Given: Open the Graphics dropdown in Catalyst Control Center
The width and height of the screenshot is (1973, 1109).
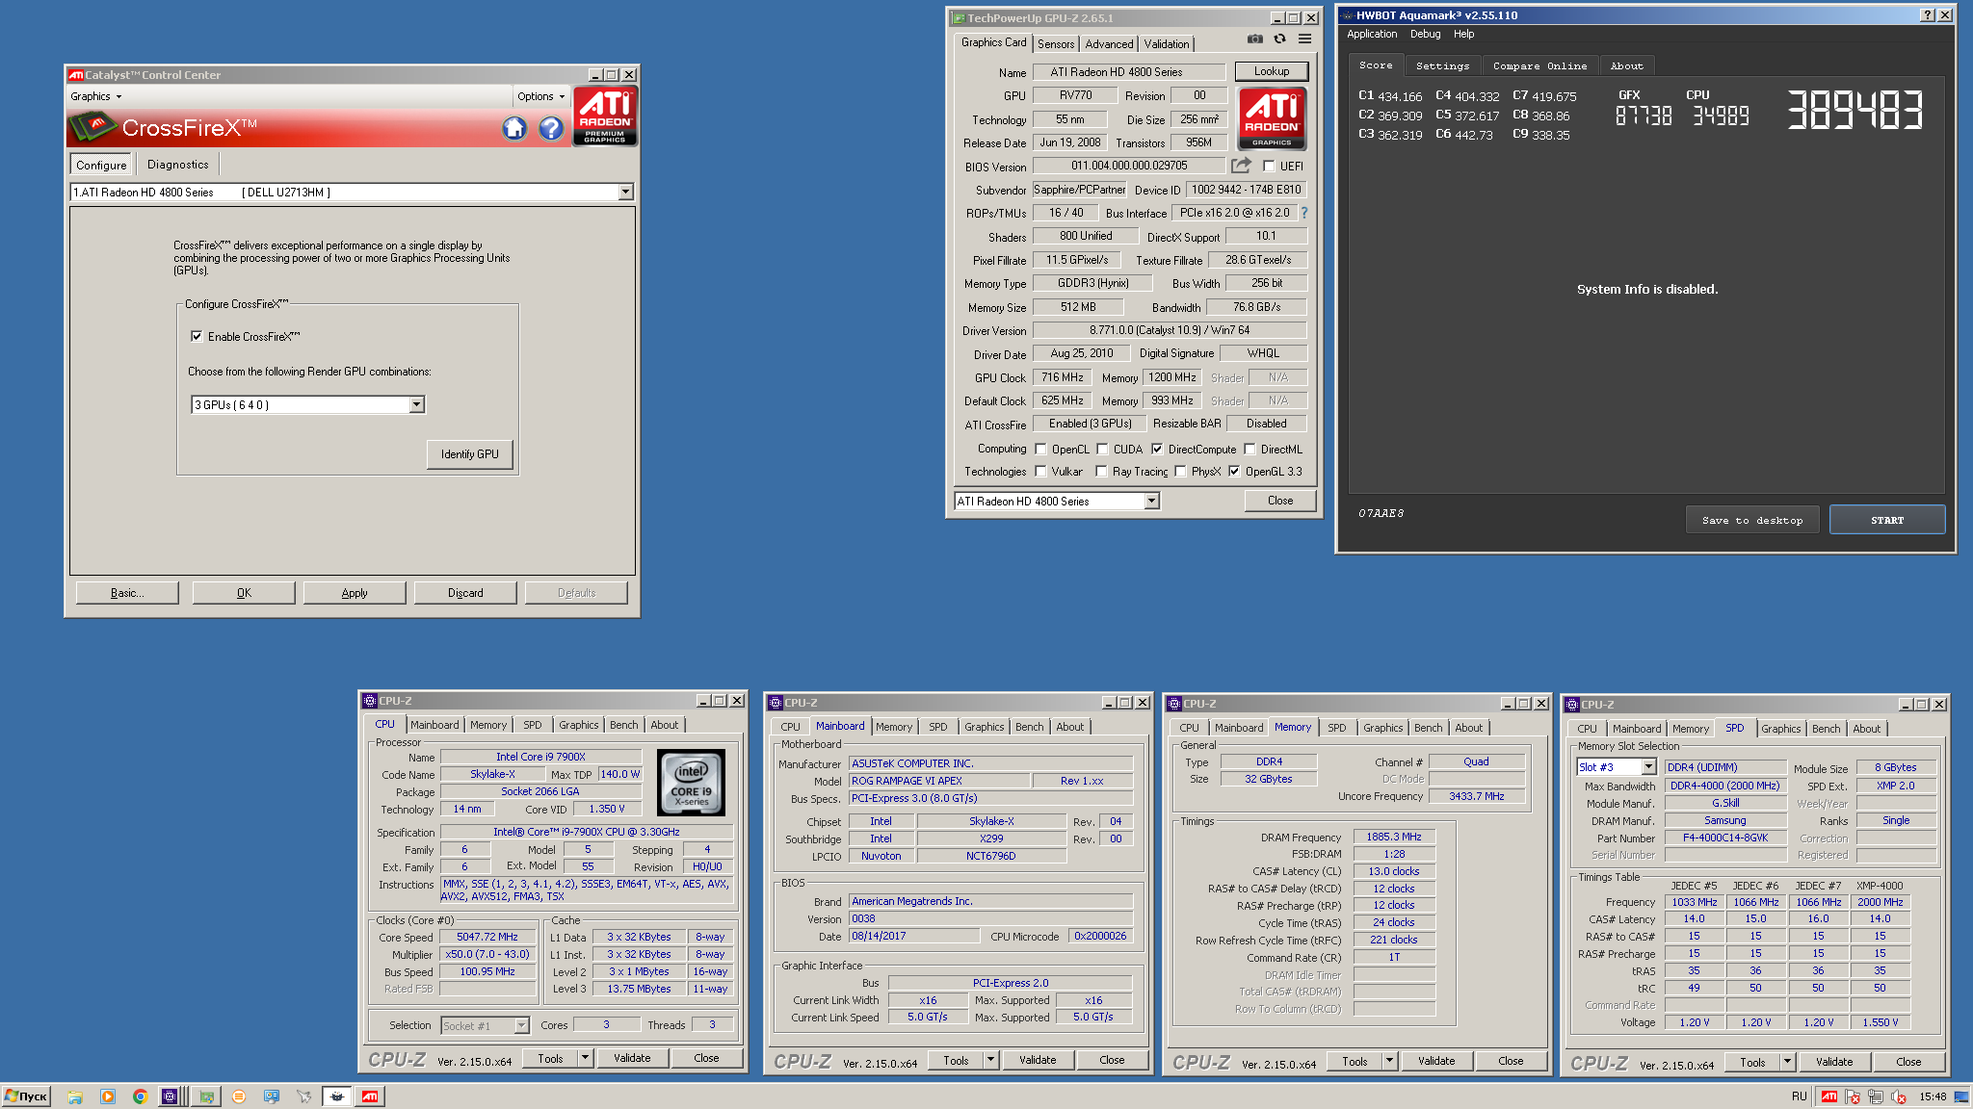Looking at the screenshot, I should 95,96.
